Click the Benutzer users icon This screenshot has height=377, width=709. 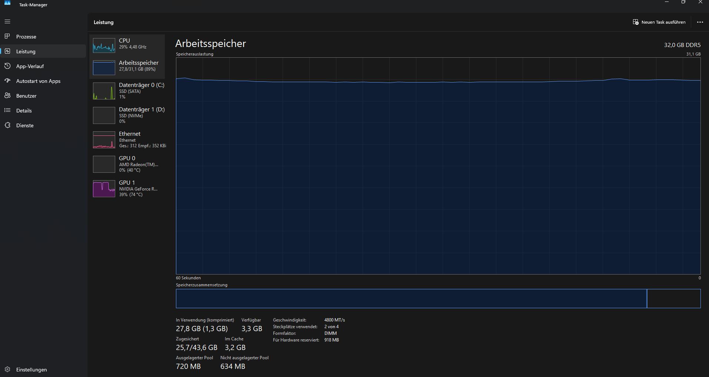[7, 95]
